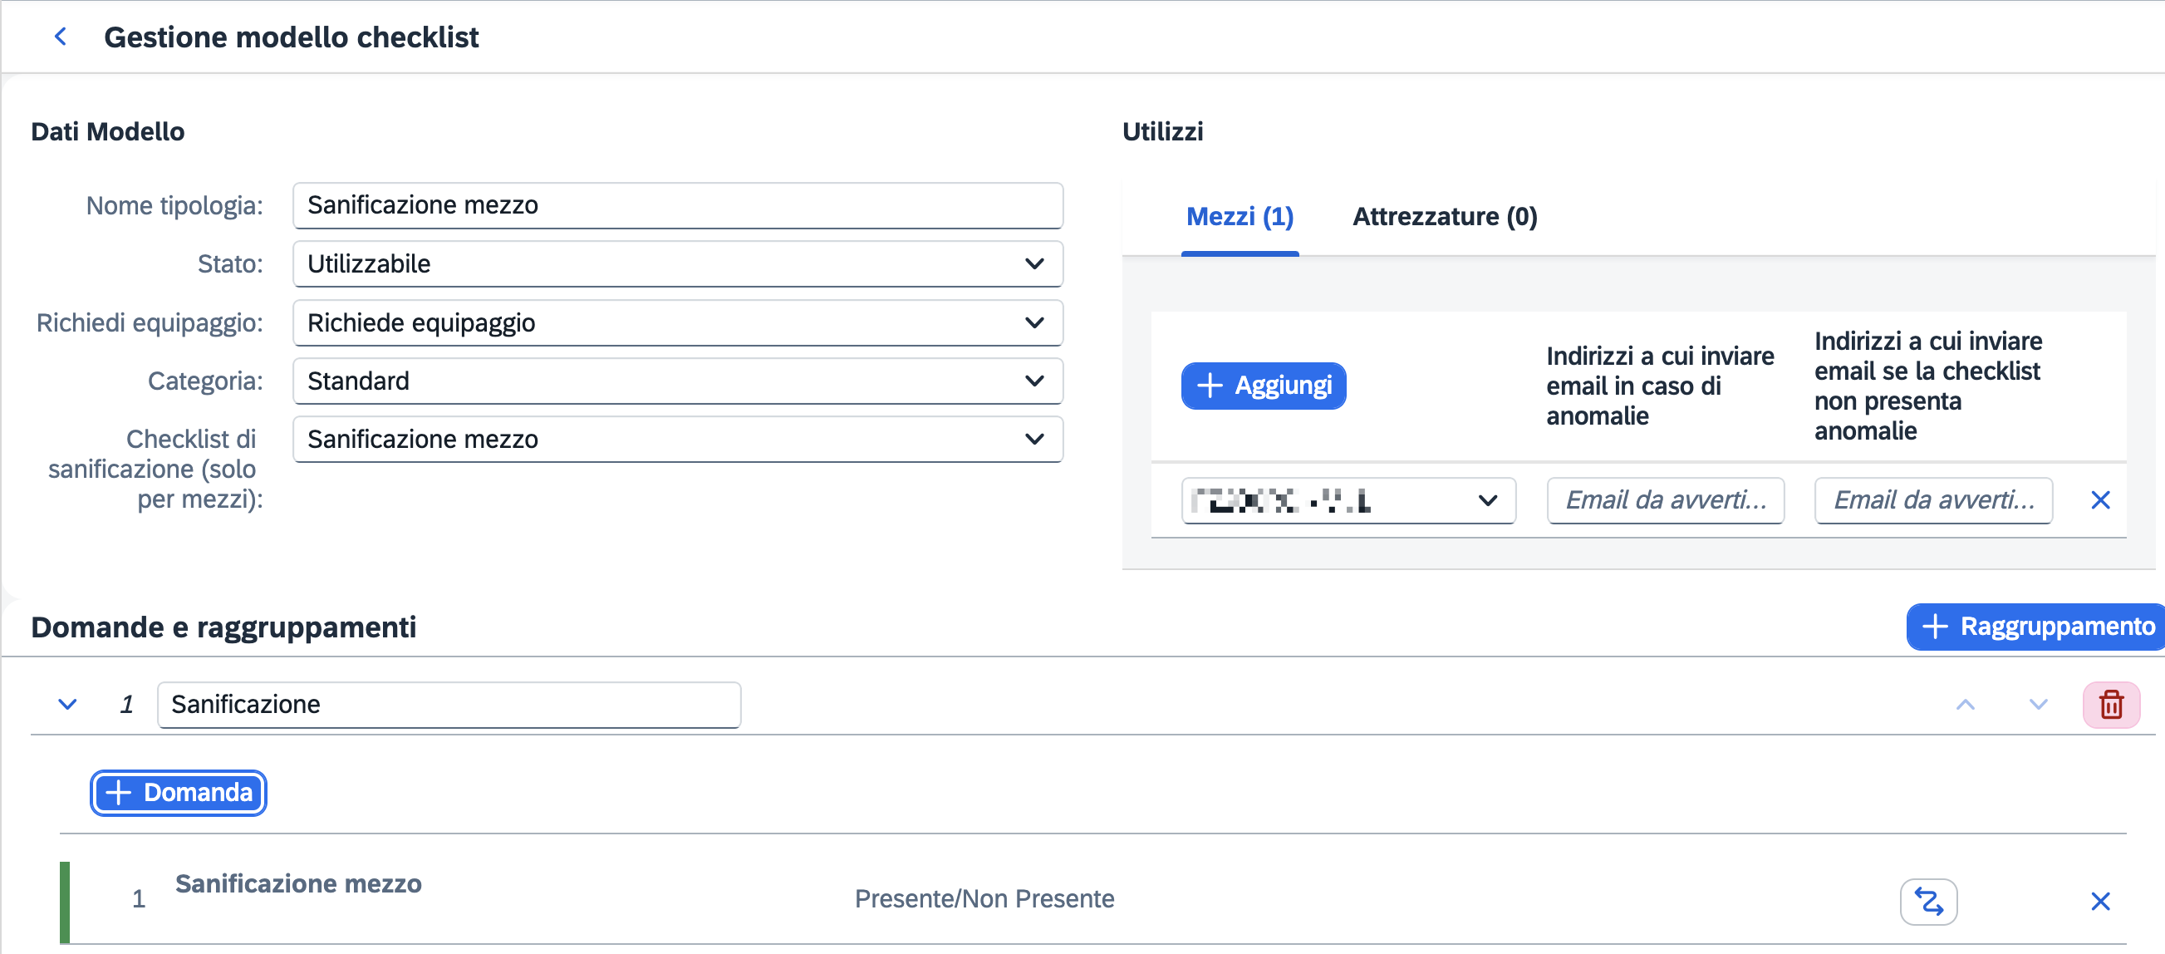Viewport: 2165px width, 954px height.
Task: Open the Categoria dropdown
Action: 677,381
